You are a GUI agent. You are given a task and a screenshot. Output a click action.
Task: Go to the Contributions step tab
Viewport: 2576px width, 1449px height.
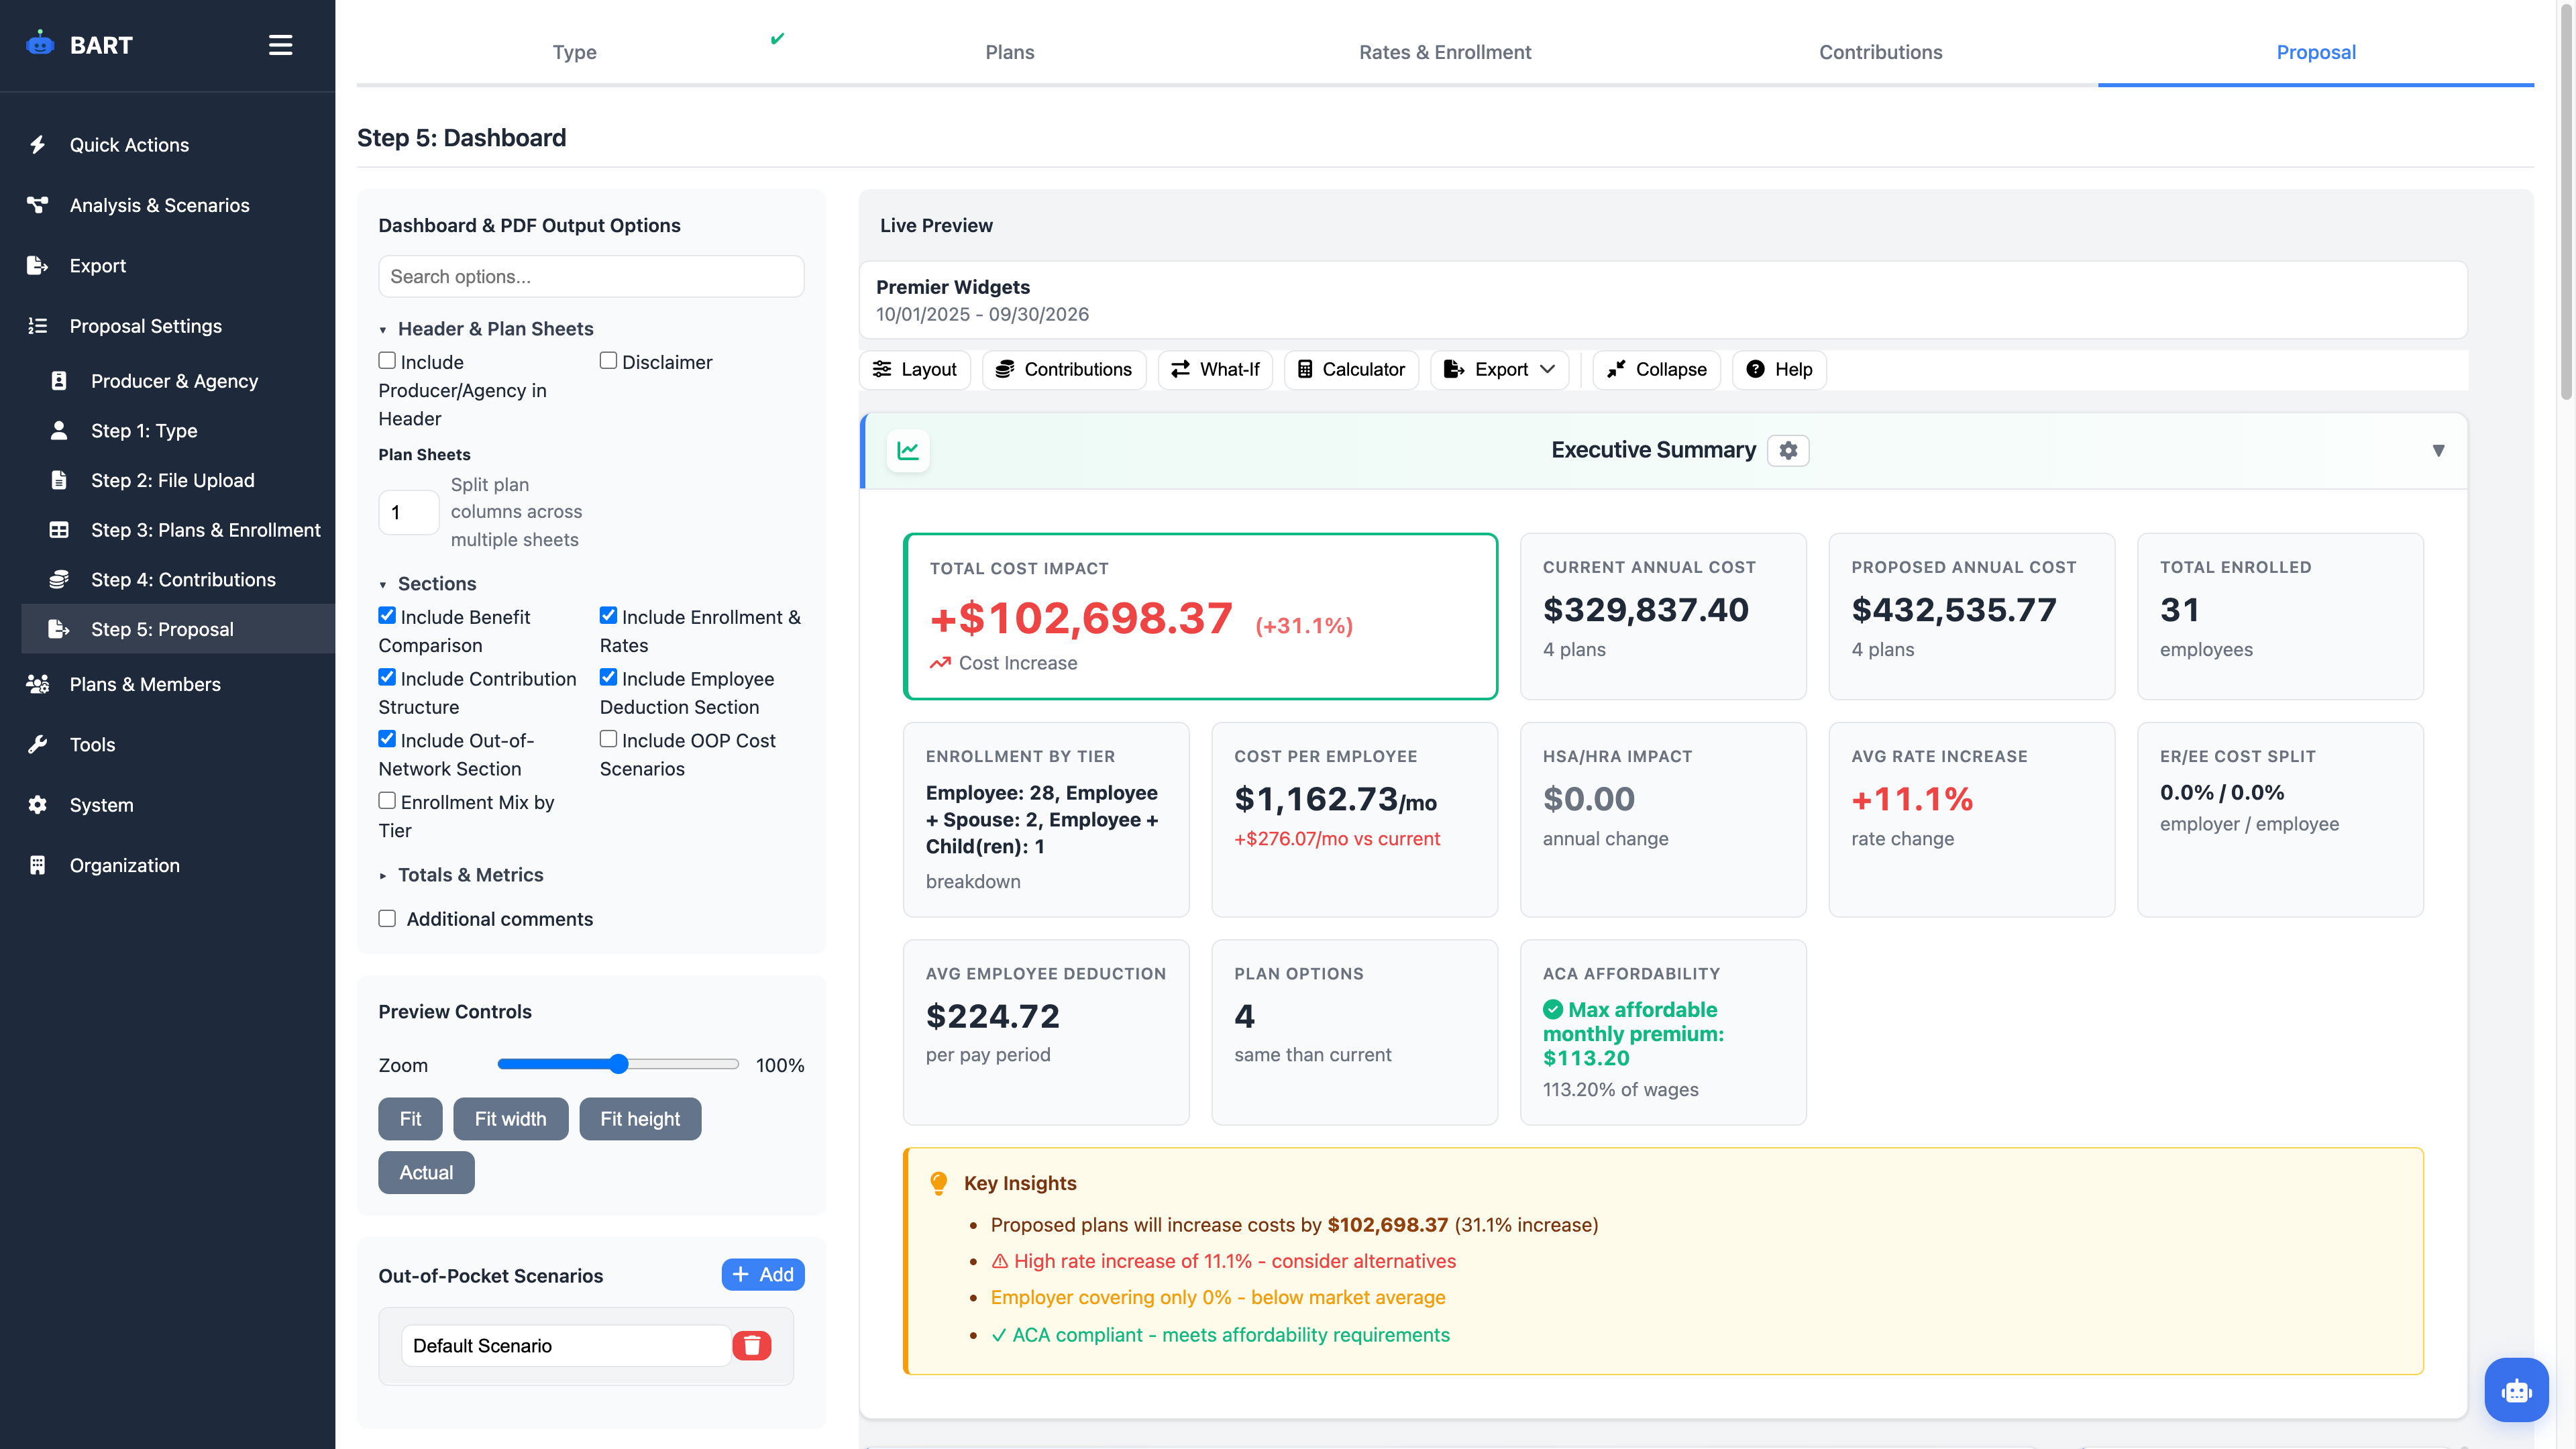coord(1880,52)
